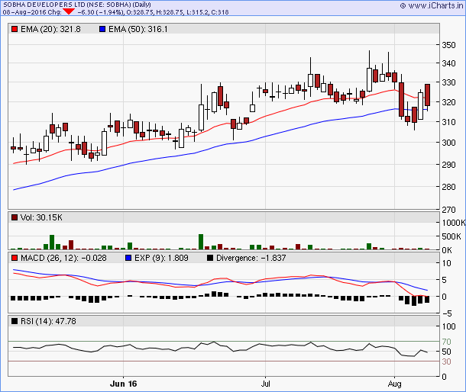The image size is (466, 392).
Task: Click the Aug date axis label
Action: [394, 384]
